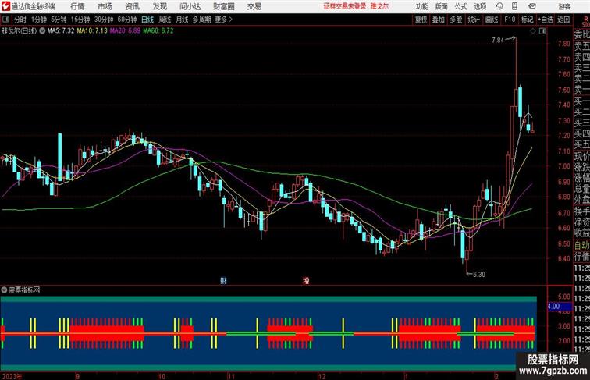The height and width of the screenshot is (380, 590).
Task: Click the 增 marker on chart
Action: [x=306, y=281]
